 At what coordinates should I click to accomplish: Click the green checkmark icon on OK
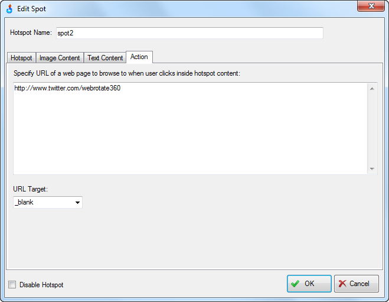(x=295, y=284)
